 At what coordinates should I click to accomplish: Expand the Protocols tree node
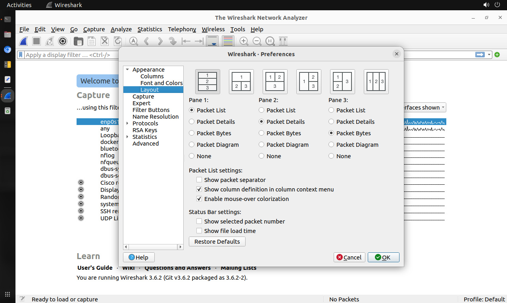click(x=127, y=123)
